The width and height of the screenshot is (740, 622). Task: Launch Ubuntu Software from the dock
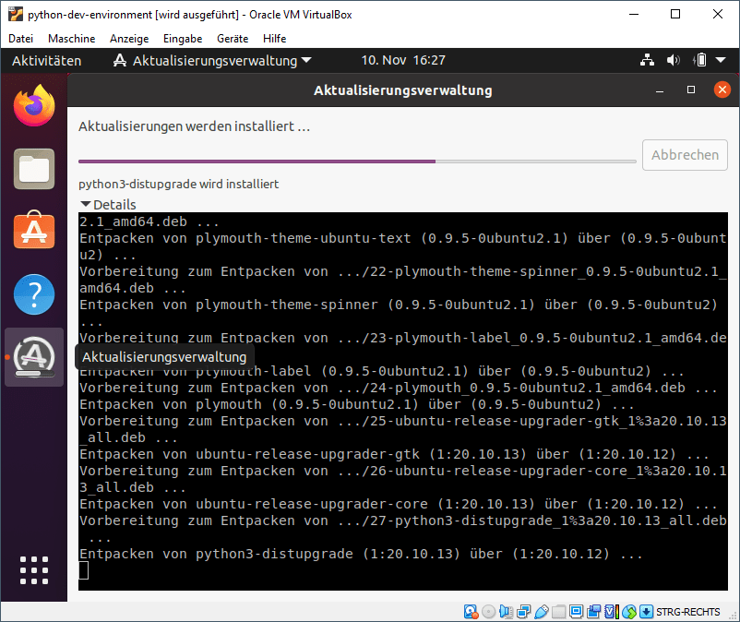tap(33, 231)
